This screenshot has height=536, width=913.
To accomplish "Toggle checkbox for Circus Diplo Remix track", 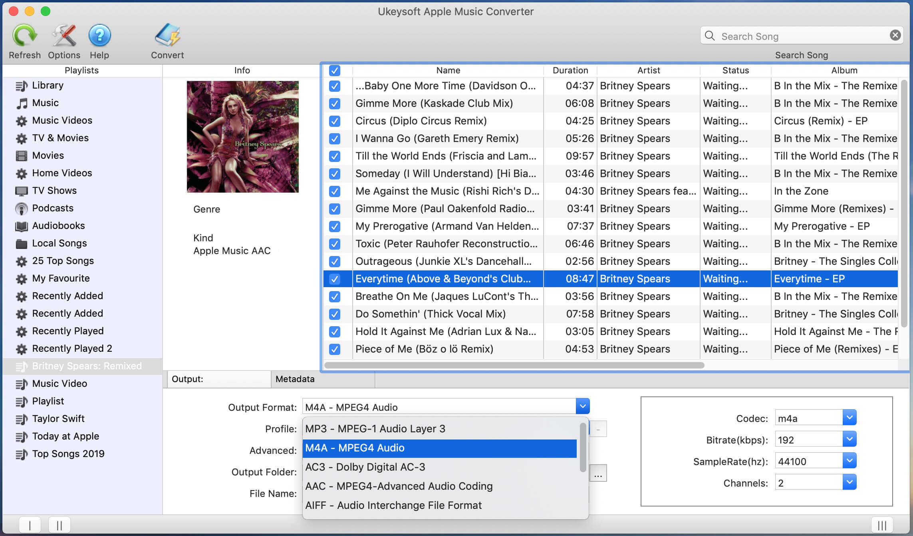I will 335,120.
